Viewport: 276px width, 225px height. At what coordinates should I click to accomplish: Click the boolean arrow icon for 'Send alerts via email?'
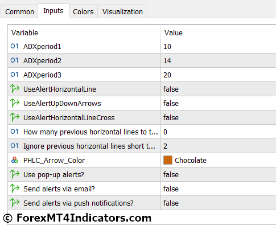click(x=15, y=189)
